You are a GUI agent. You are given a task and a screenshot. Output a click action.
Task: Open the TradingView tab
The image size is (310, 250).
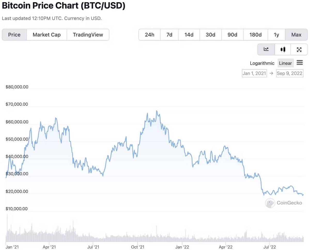pos(88,35)
